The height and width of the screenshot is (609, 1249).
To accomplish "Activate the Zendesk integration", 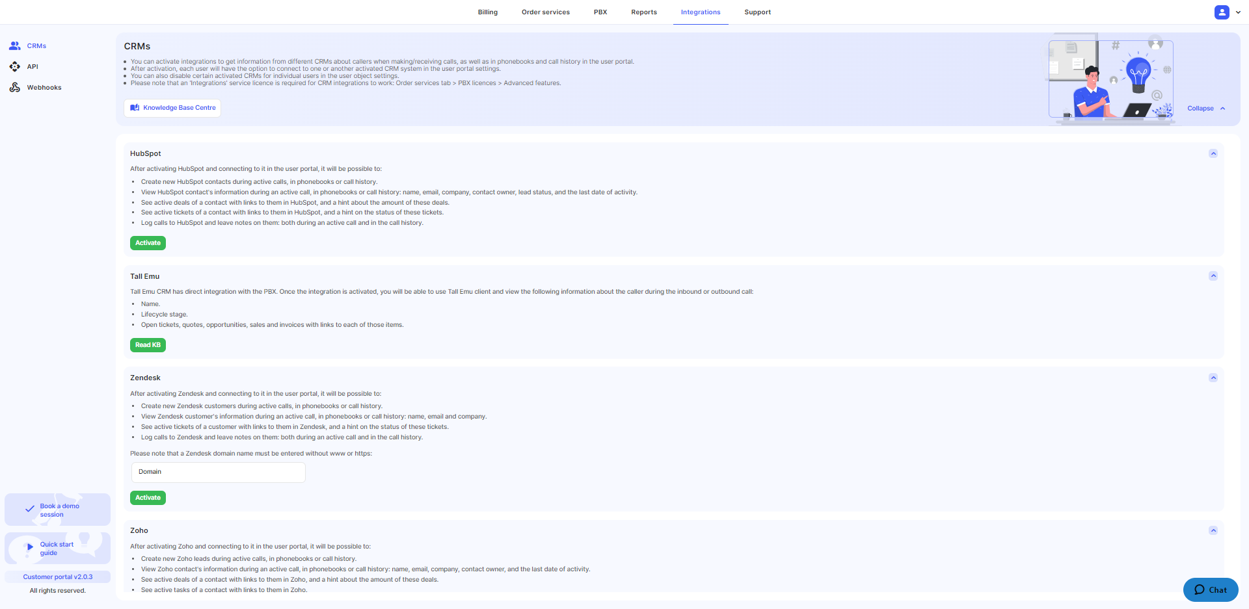I will point(148,498).
